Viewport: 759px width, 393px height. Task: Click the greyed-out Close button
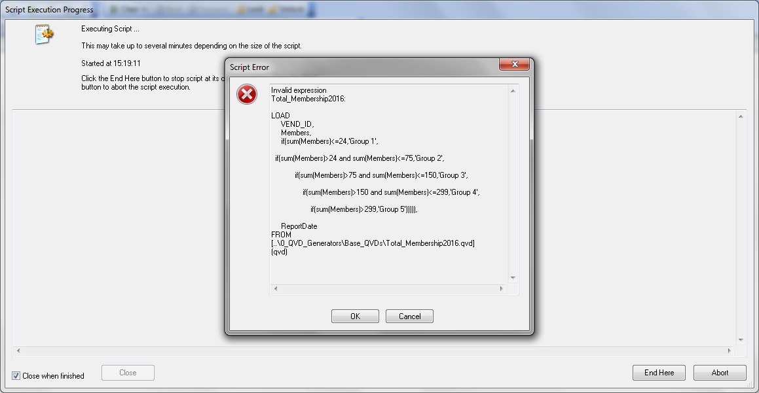click(128, 373)
